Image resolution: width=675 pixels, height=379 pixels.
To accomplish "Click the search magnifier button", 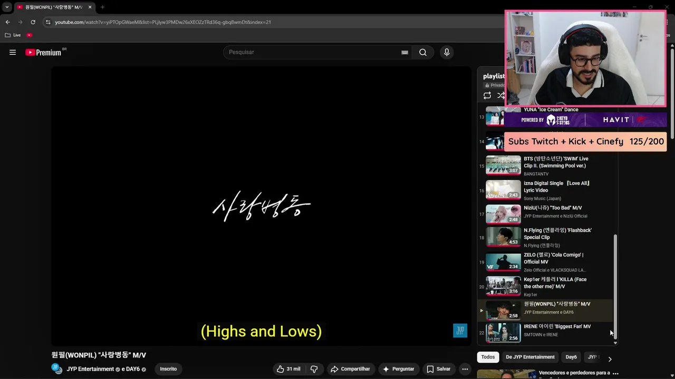I will coord(423,52).
